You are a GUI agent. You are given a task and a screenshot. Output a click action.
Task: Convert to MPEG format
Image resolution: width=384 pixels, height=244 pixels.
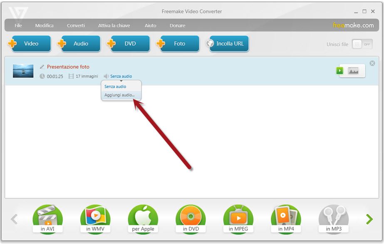238,219
